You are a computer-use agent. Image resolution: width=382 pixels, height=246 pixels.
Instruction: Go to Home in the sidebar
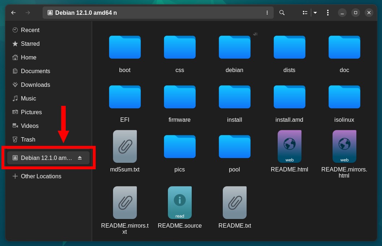[48, 57]
